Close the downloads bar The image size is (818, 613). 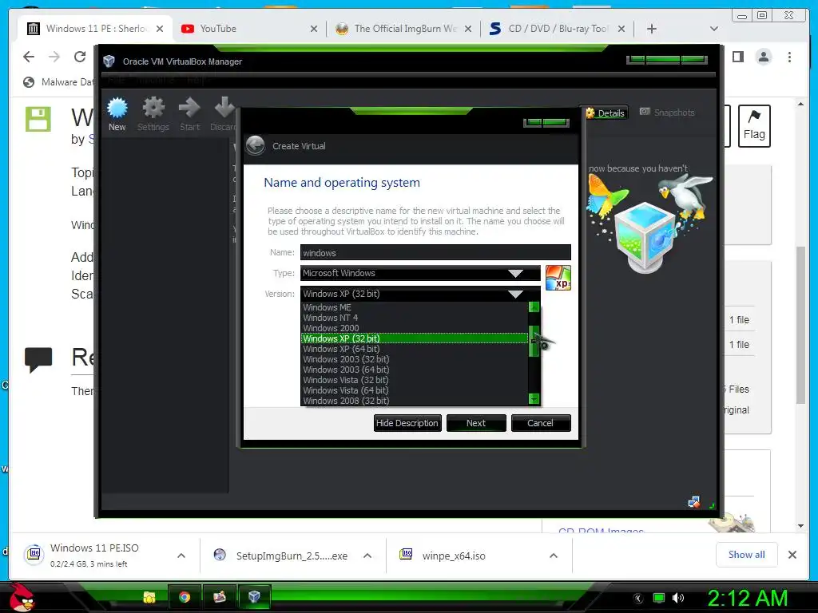pos(792,555)
